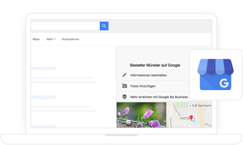Click the camera add-photo icon
Screen dimensions: 243x145
coord(124,86)
